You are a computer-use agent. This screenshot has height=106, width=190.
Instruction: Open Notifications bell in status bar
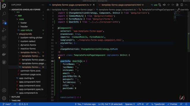(186, 104)
